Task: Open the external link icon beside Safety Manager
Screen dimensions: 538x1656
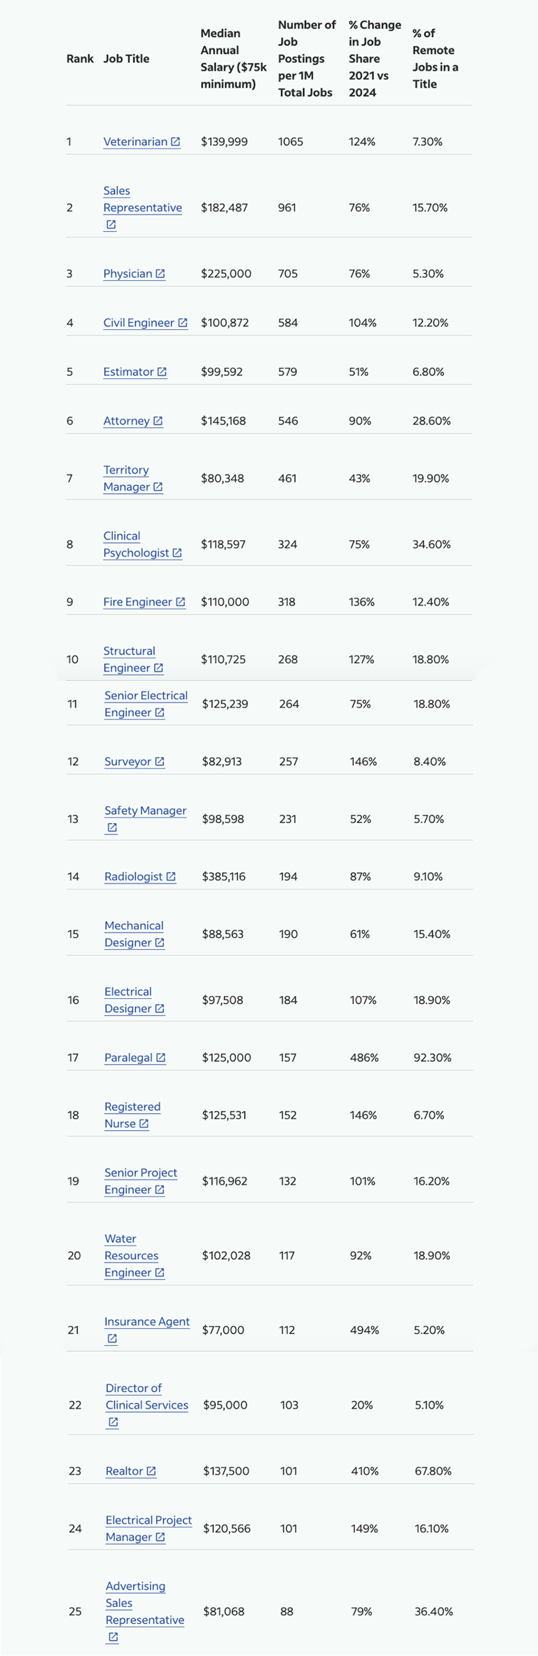Action: (x=111, y=827)
